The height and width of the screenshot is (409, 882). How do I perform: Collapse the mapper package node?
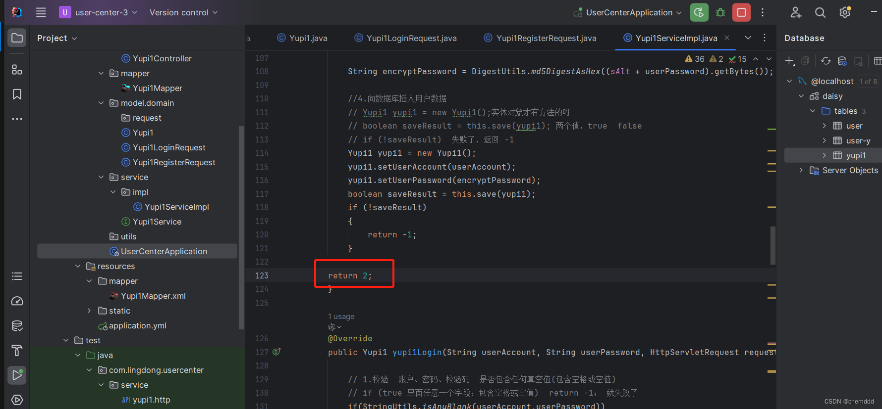coord(101,73)
